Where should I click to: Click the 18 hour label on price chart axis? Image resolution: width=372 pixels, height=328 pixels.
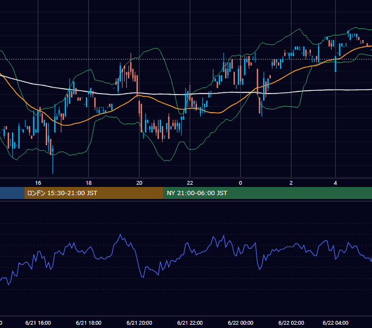[89, 183]
